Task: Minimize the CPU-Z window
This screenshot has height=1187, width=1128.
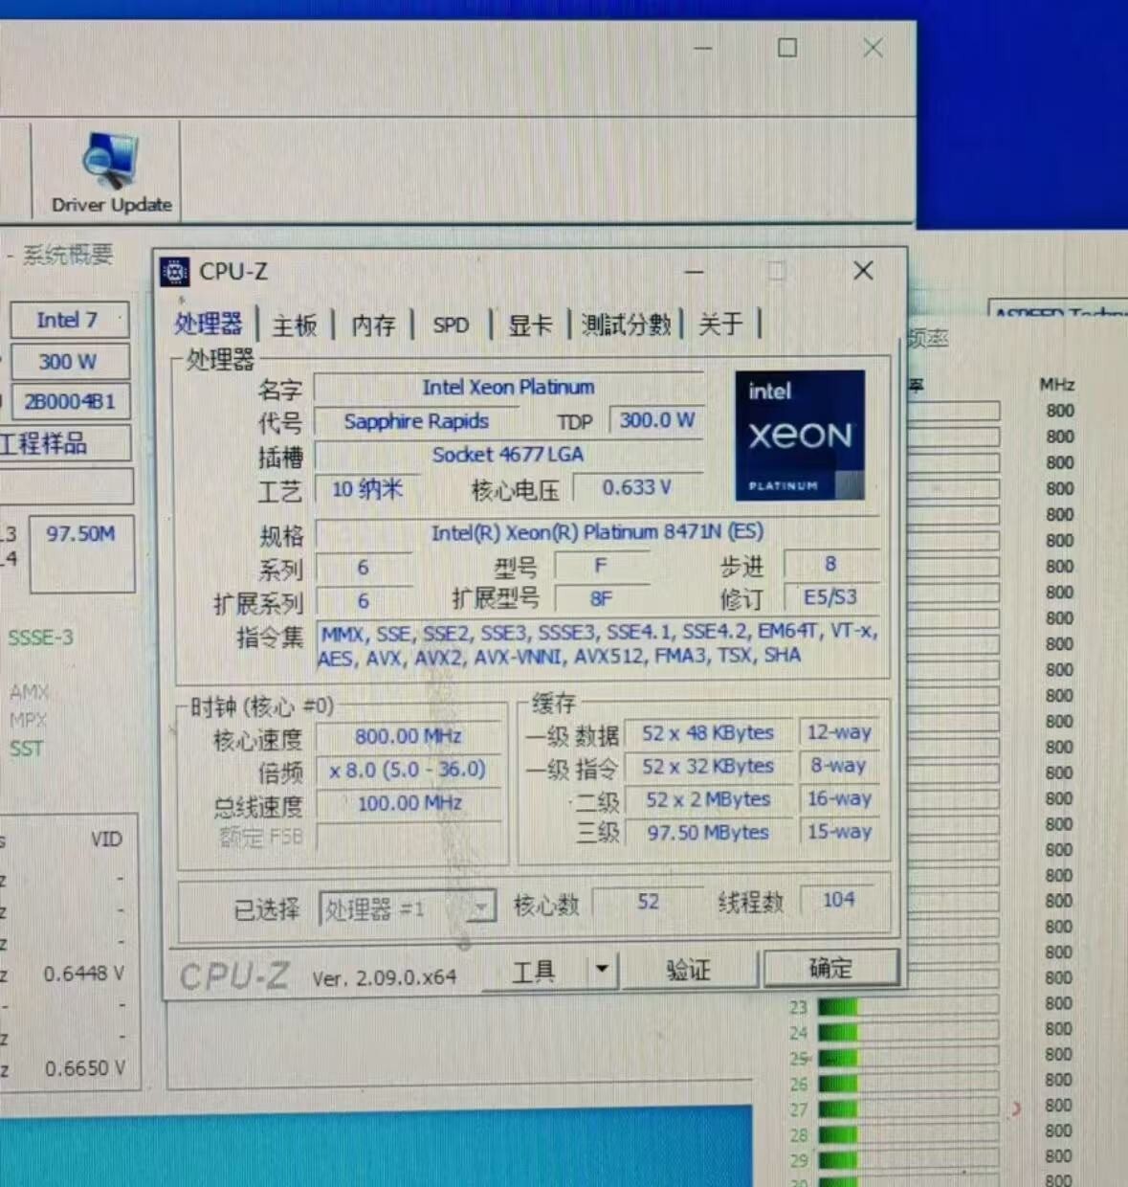Action: pyautogui.click(x=695, y=272)
